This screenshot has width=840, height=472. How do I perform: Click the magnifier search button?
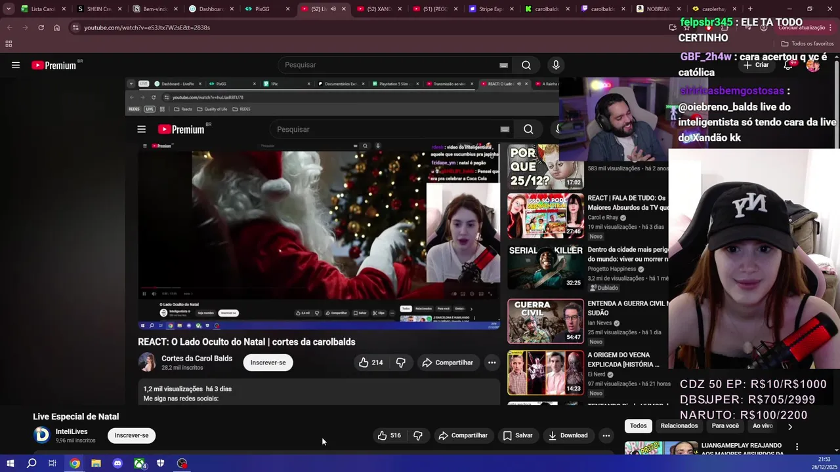[526, 65]
